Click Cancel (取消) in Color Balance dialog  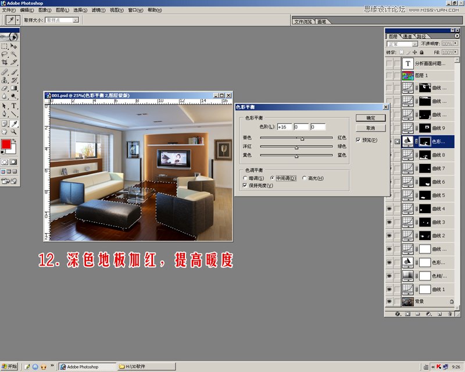coord(370,128)
